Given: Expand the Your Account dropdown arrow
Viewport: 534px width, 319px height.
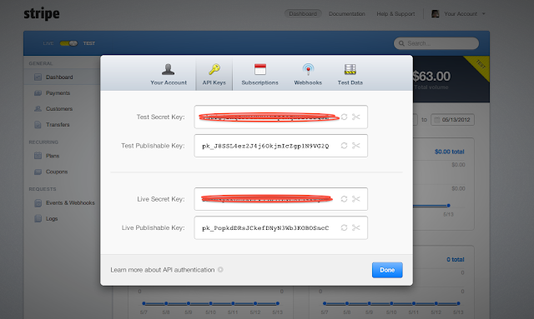Looking at the screenshot, I should (x=484, y=14).
